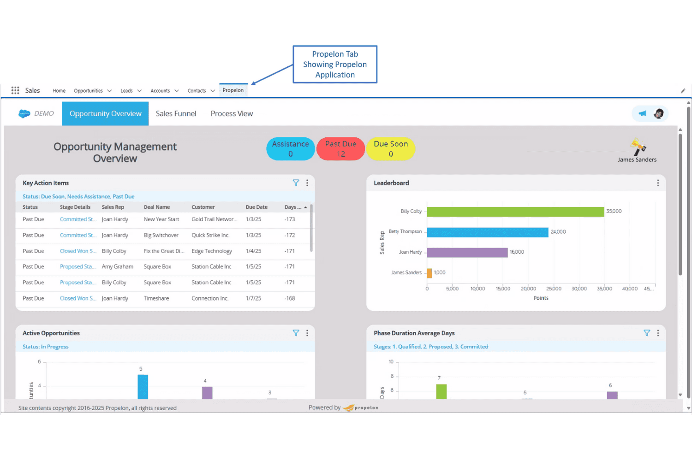The height and width of the screenshot is (461, 692).
Task: Switch to the Process View tab
Action: (232, 113)
